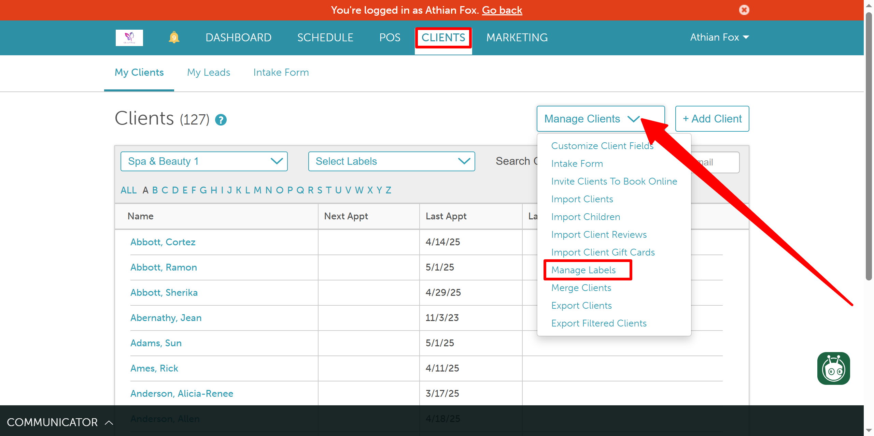Click the Add Client button

(x=712, y=119)
